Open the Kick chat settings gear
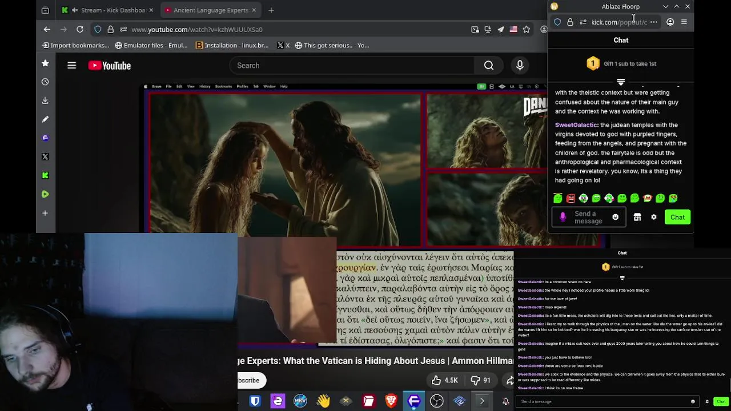The image size is (731, 411). [654, 217]
